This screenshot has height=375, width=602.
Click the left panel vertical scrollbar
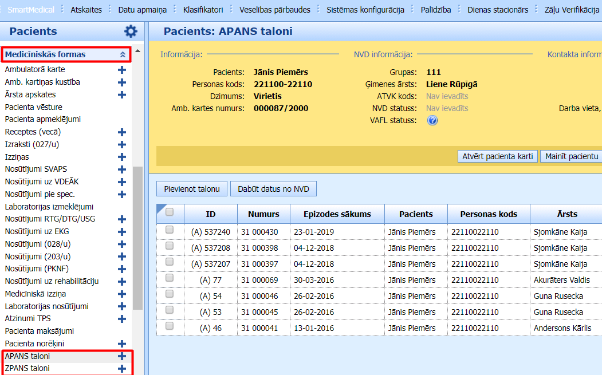click(x=137, y=238)
